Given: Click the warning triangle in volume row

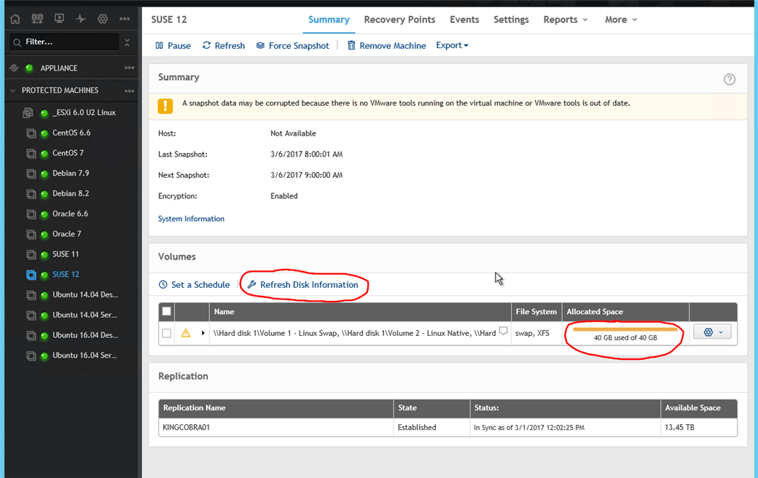Looking at the screenshot, I should 186,333.
